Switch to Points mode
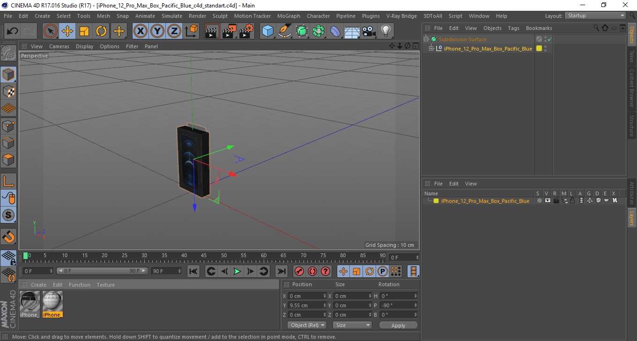 coord(8,126)
